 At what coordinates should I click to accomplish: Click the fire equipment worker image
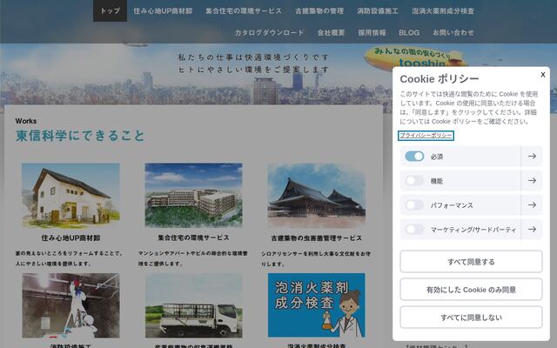70,305
